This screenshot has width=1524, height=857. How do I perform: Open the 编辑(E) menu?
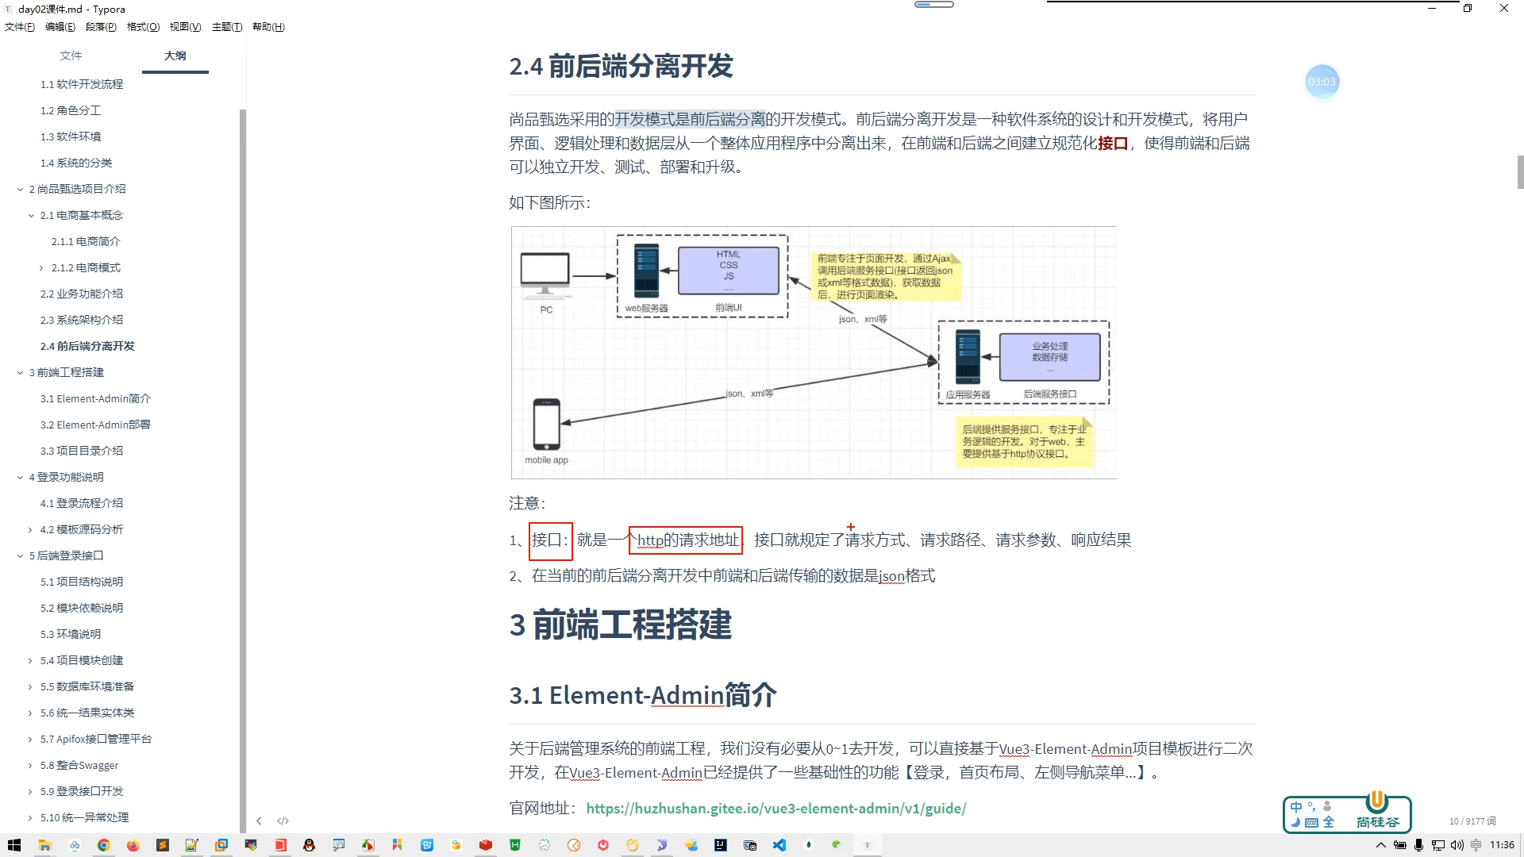coord(60,27)
